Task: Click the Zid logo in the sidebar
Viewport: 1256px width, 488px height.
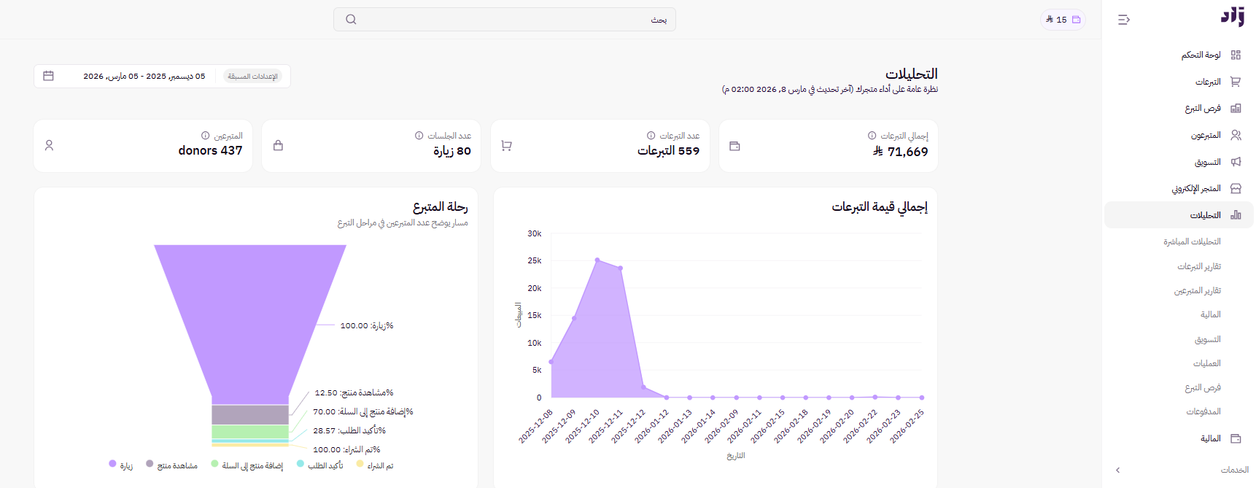Action: tap(1233, 17)
